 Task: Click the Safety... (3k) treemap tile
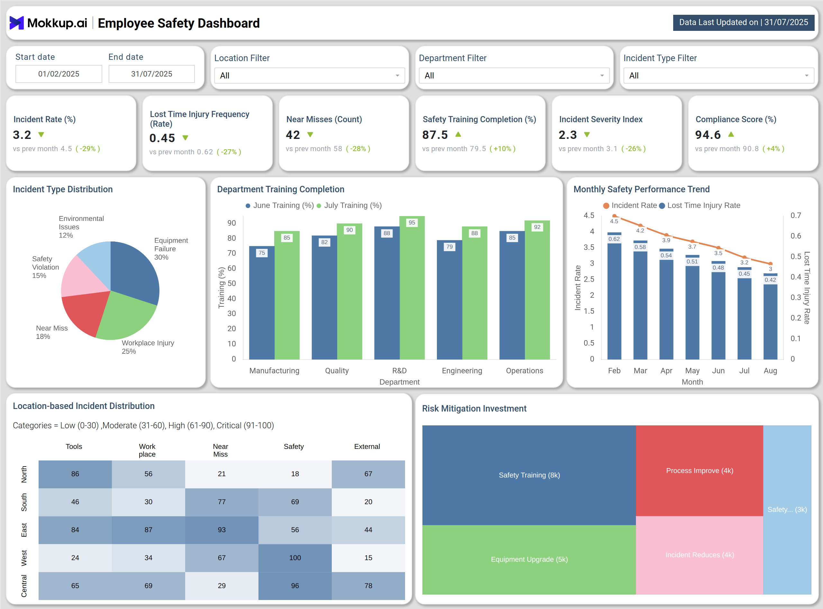pyautogui.click(x=787, y=509)
